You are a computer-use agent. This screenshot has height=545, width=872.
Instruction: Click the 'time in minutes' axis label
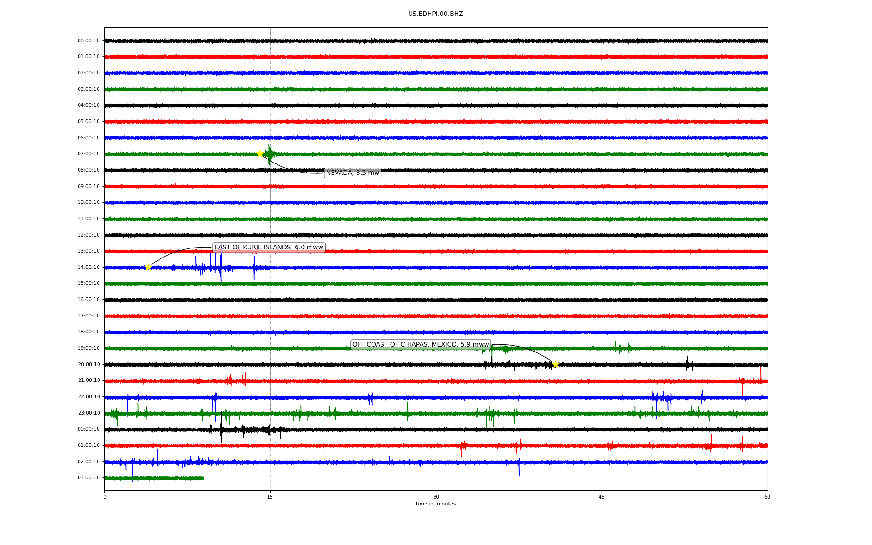pyautogui.click(x=436, y=504)
